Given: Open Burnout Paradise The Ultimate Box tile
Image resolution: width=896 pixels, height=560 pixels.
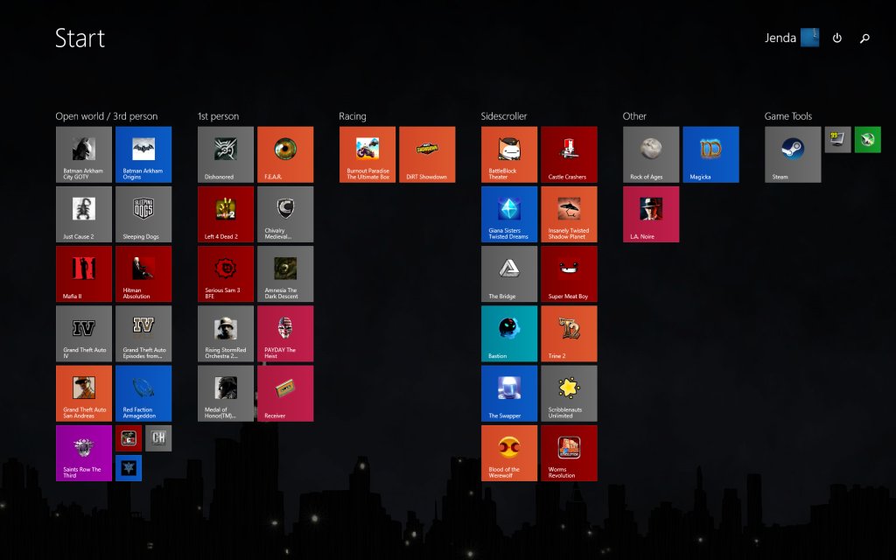Looking at the screenshot, I should (x=367, y=154).
